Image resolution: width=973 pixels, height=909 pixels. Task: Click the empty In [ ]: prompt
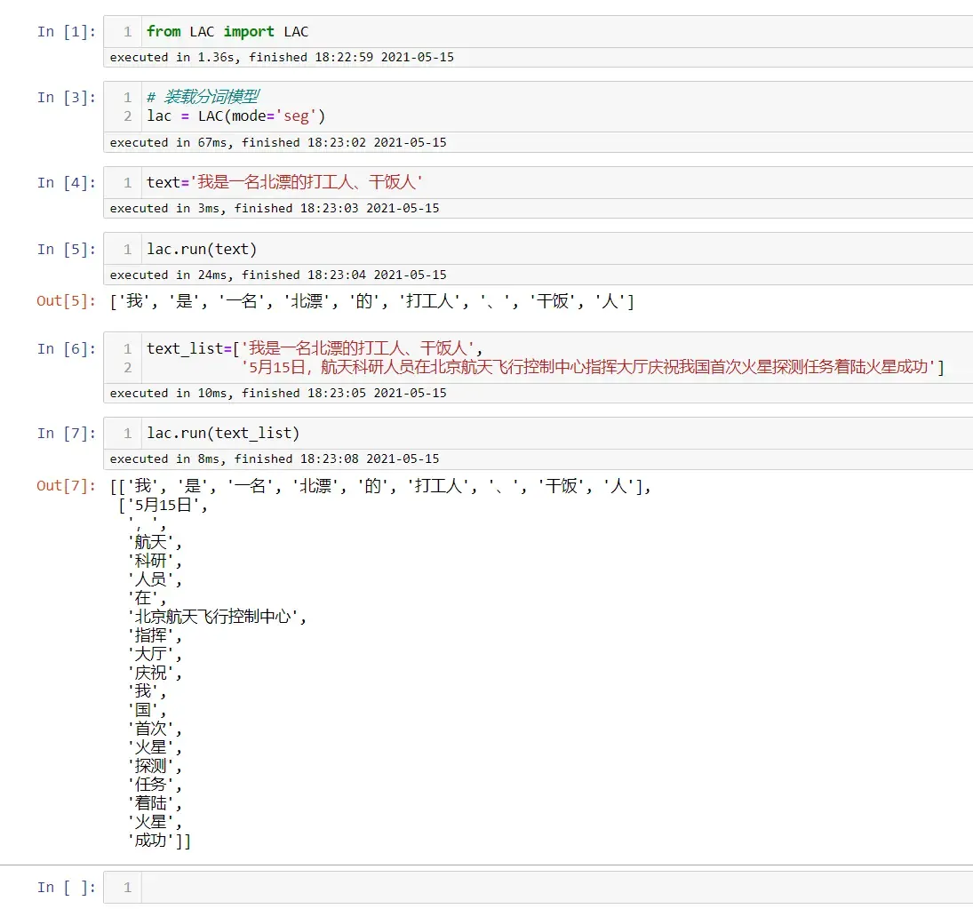(67, 888)
